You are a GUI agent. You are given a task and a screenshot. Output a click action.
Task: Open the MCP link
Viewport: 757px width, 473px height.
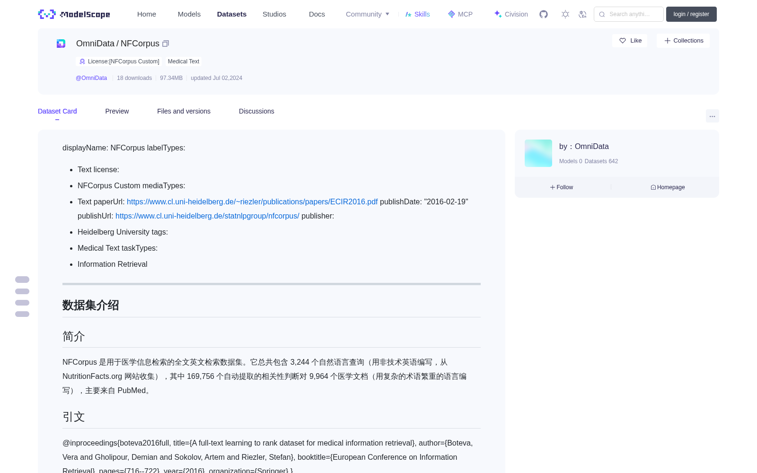(x=460, y=14)
